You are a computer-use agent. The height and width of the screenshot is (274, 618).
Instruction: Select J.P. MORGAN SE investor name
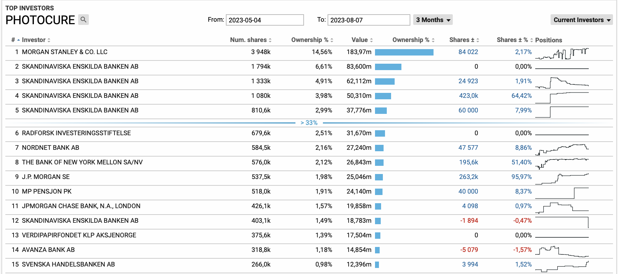click(x=46, y=177)
